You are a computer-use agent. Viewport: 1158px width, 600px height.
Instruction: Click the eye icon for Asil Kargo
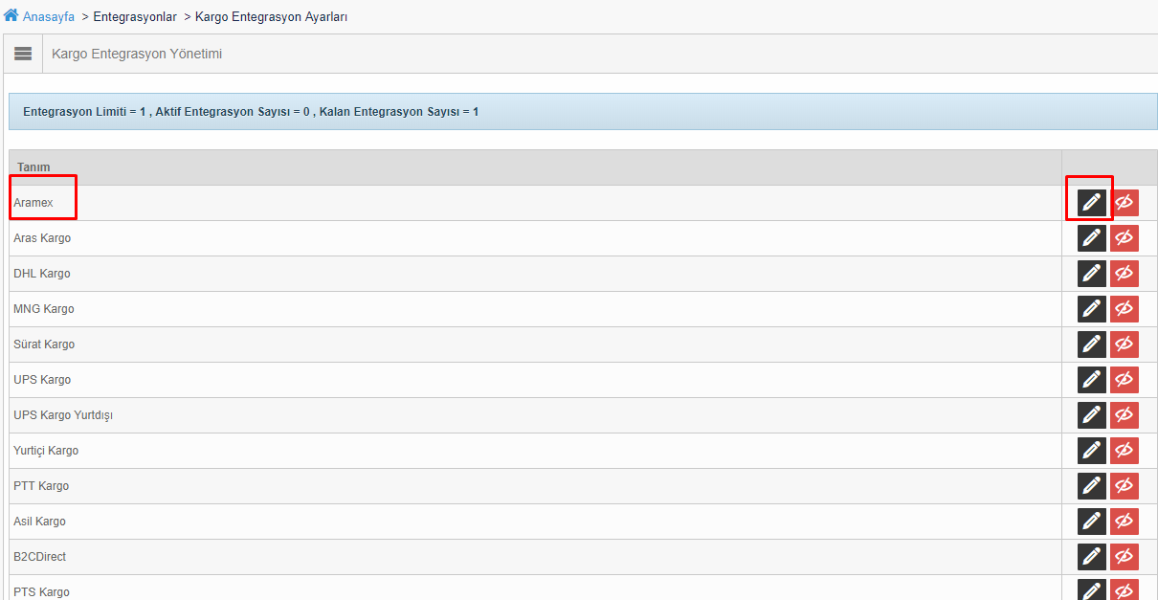click(x=1125, y=522)
